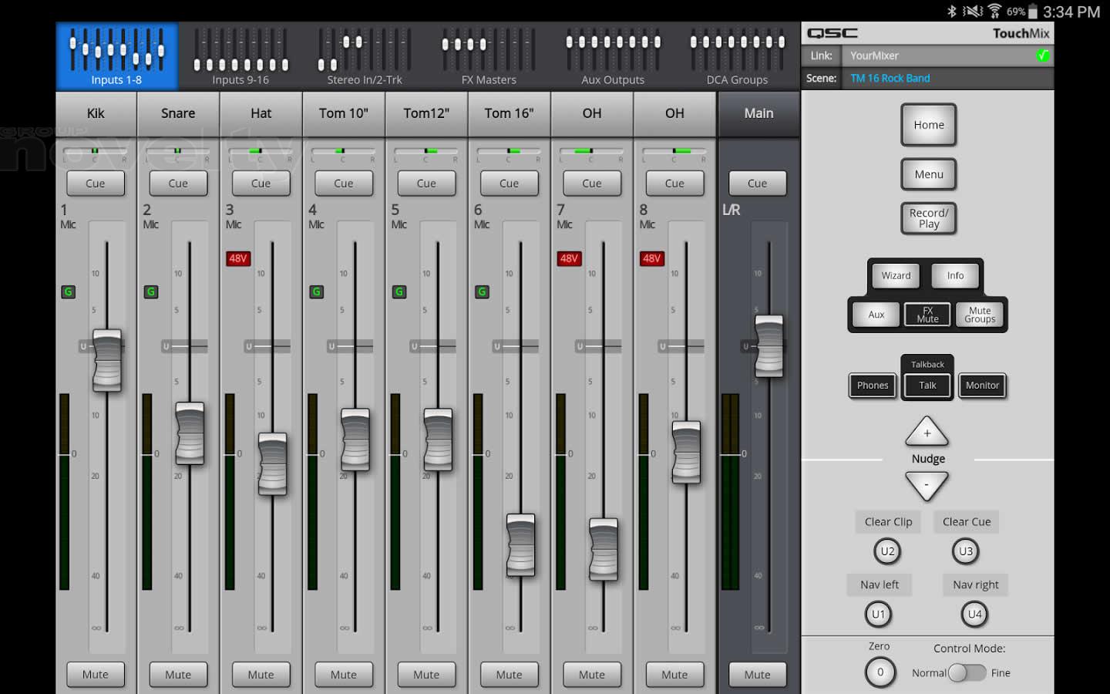1110x694 pixels.
Task: Tap the U1 user button
Action: tap(878, 615)
